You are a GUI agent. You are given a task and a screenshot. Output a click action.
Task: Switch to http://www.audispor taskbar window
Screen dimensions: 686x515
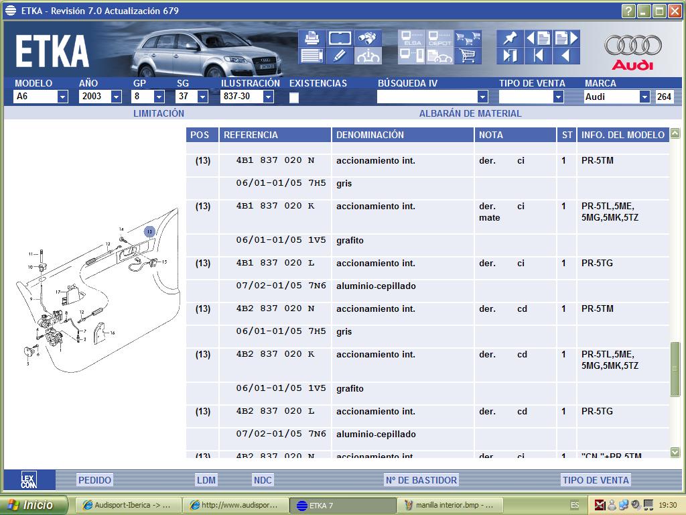click(x=235, y=506)
